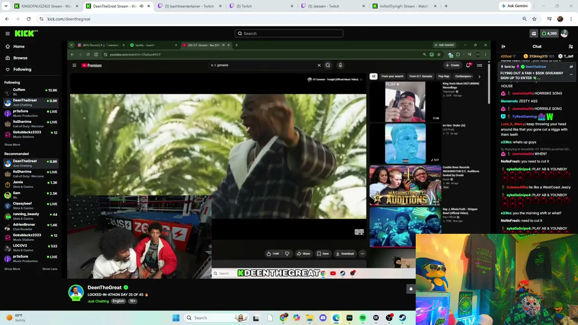The height and width of the screenshot is (325, 578).
Task: Click the English language tag
Action: tap(118, 301)
